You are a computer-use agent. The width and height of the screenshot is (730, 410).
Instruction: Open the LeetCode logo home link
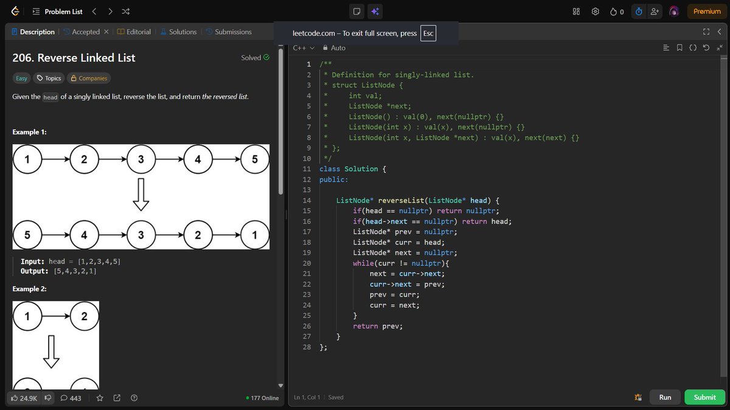click(15, 12)
